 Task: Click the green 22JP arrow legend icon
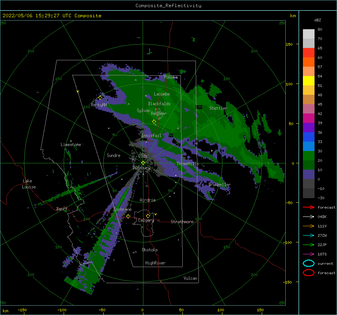coord(309,245)
